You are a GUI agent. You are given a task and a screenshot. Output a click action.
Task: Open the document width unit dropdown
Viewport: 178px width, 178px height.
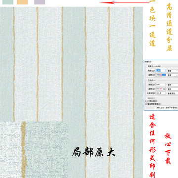173,85
